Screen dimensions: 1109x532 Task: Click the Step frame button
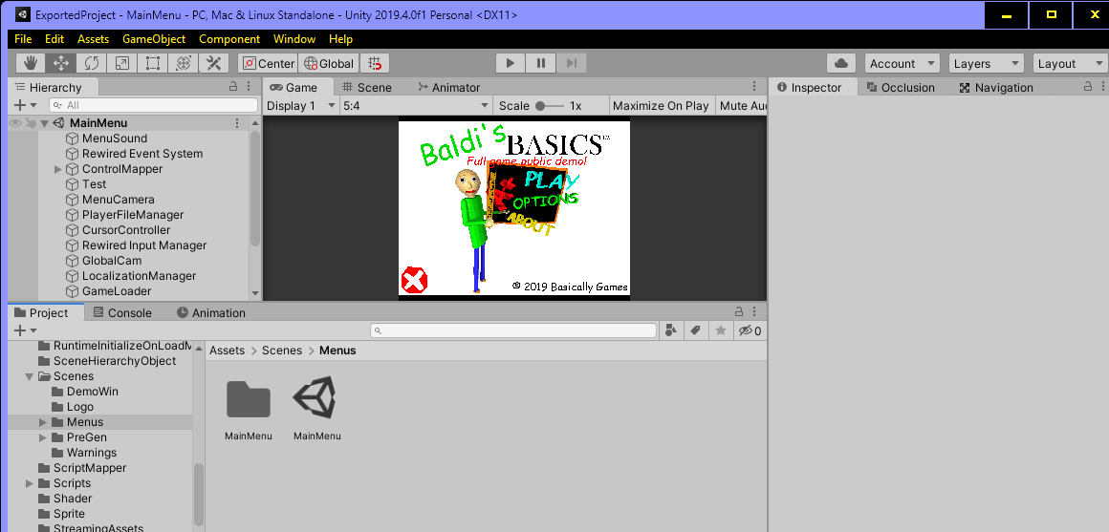(x=572, y=63)
